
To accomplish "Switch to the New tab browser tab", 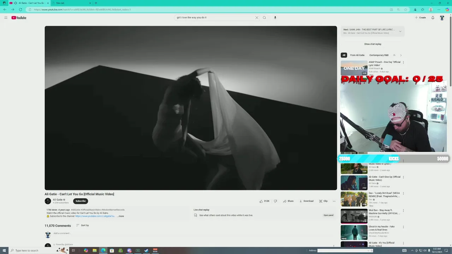I will tap(72, 3).
